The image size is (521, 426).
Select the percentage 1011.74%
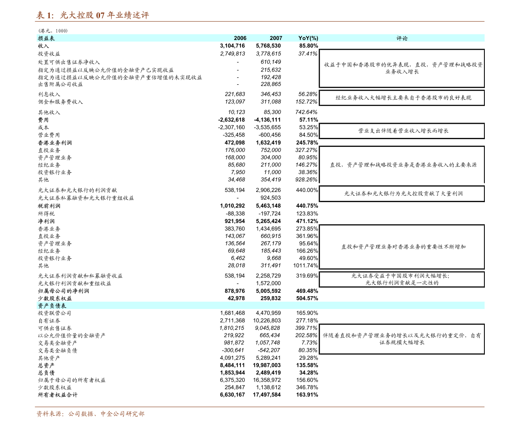[306, 266]
